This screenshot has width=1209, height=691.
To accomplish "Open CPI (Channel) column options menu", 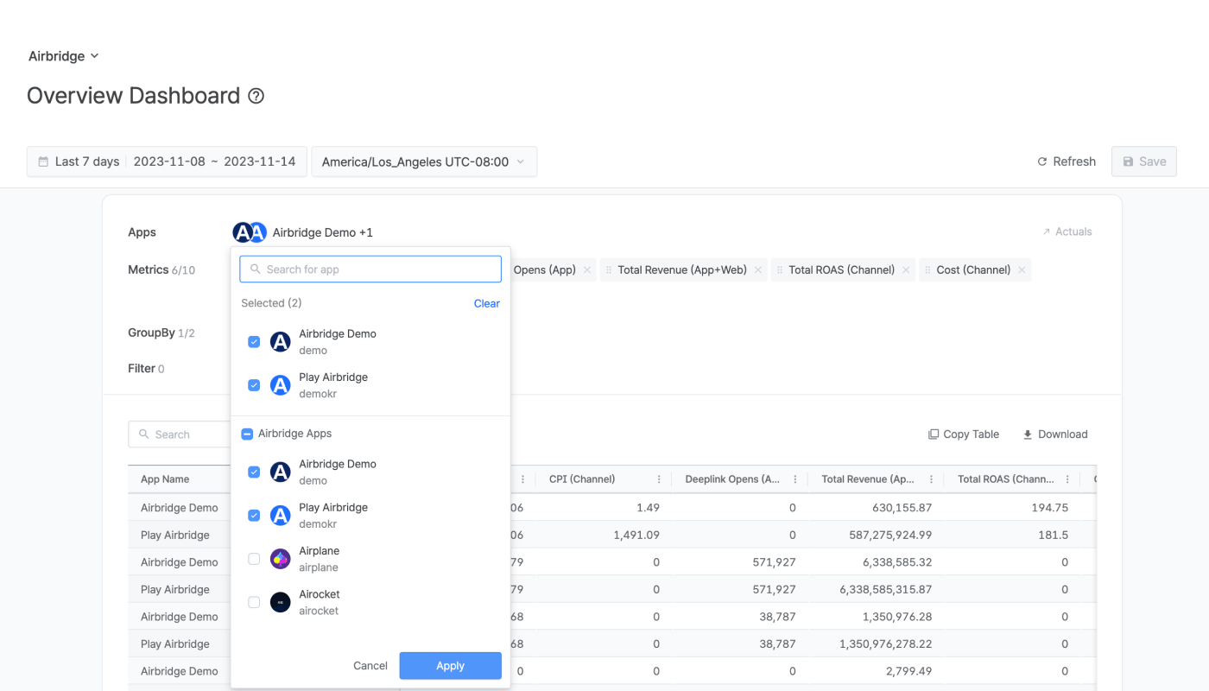I will (x=659, y=479).
